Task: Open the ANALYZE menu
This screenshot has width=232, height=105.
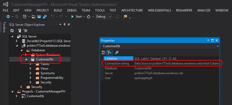Action: (x=204, y=10)
